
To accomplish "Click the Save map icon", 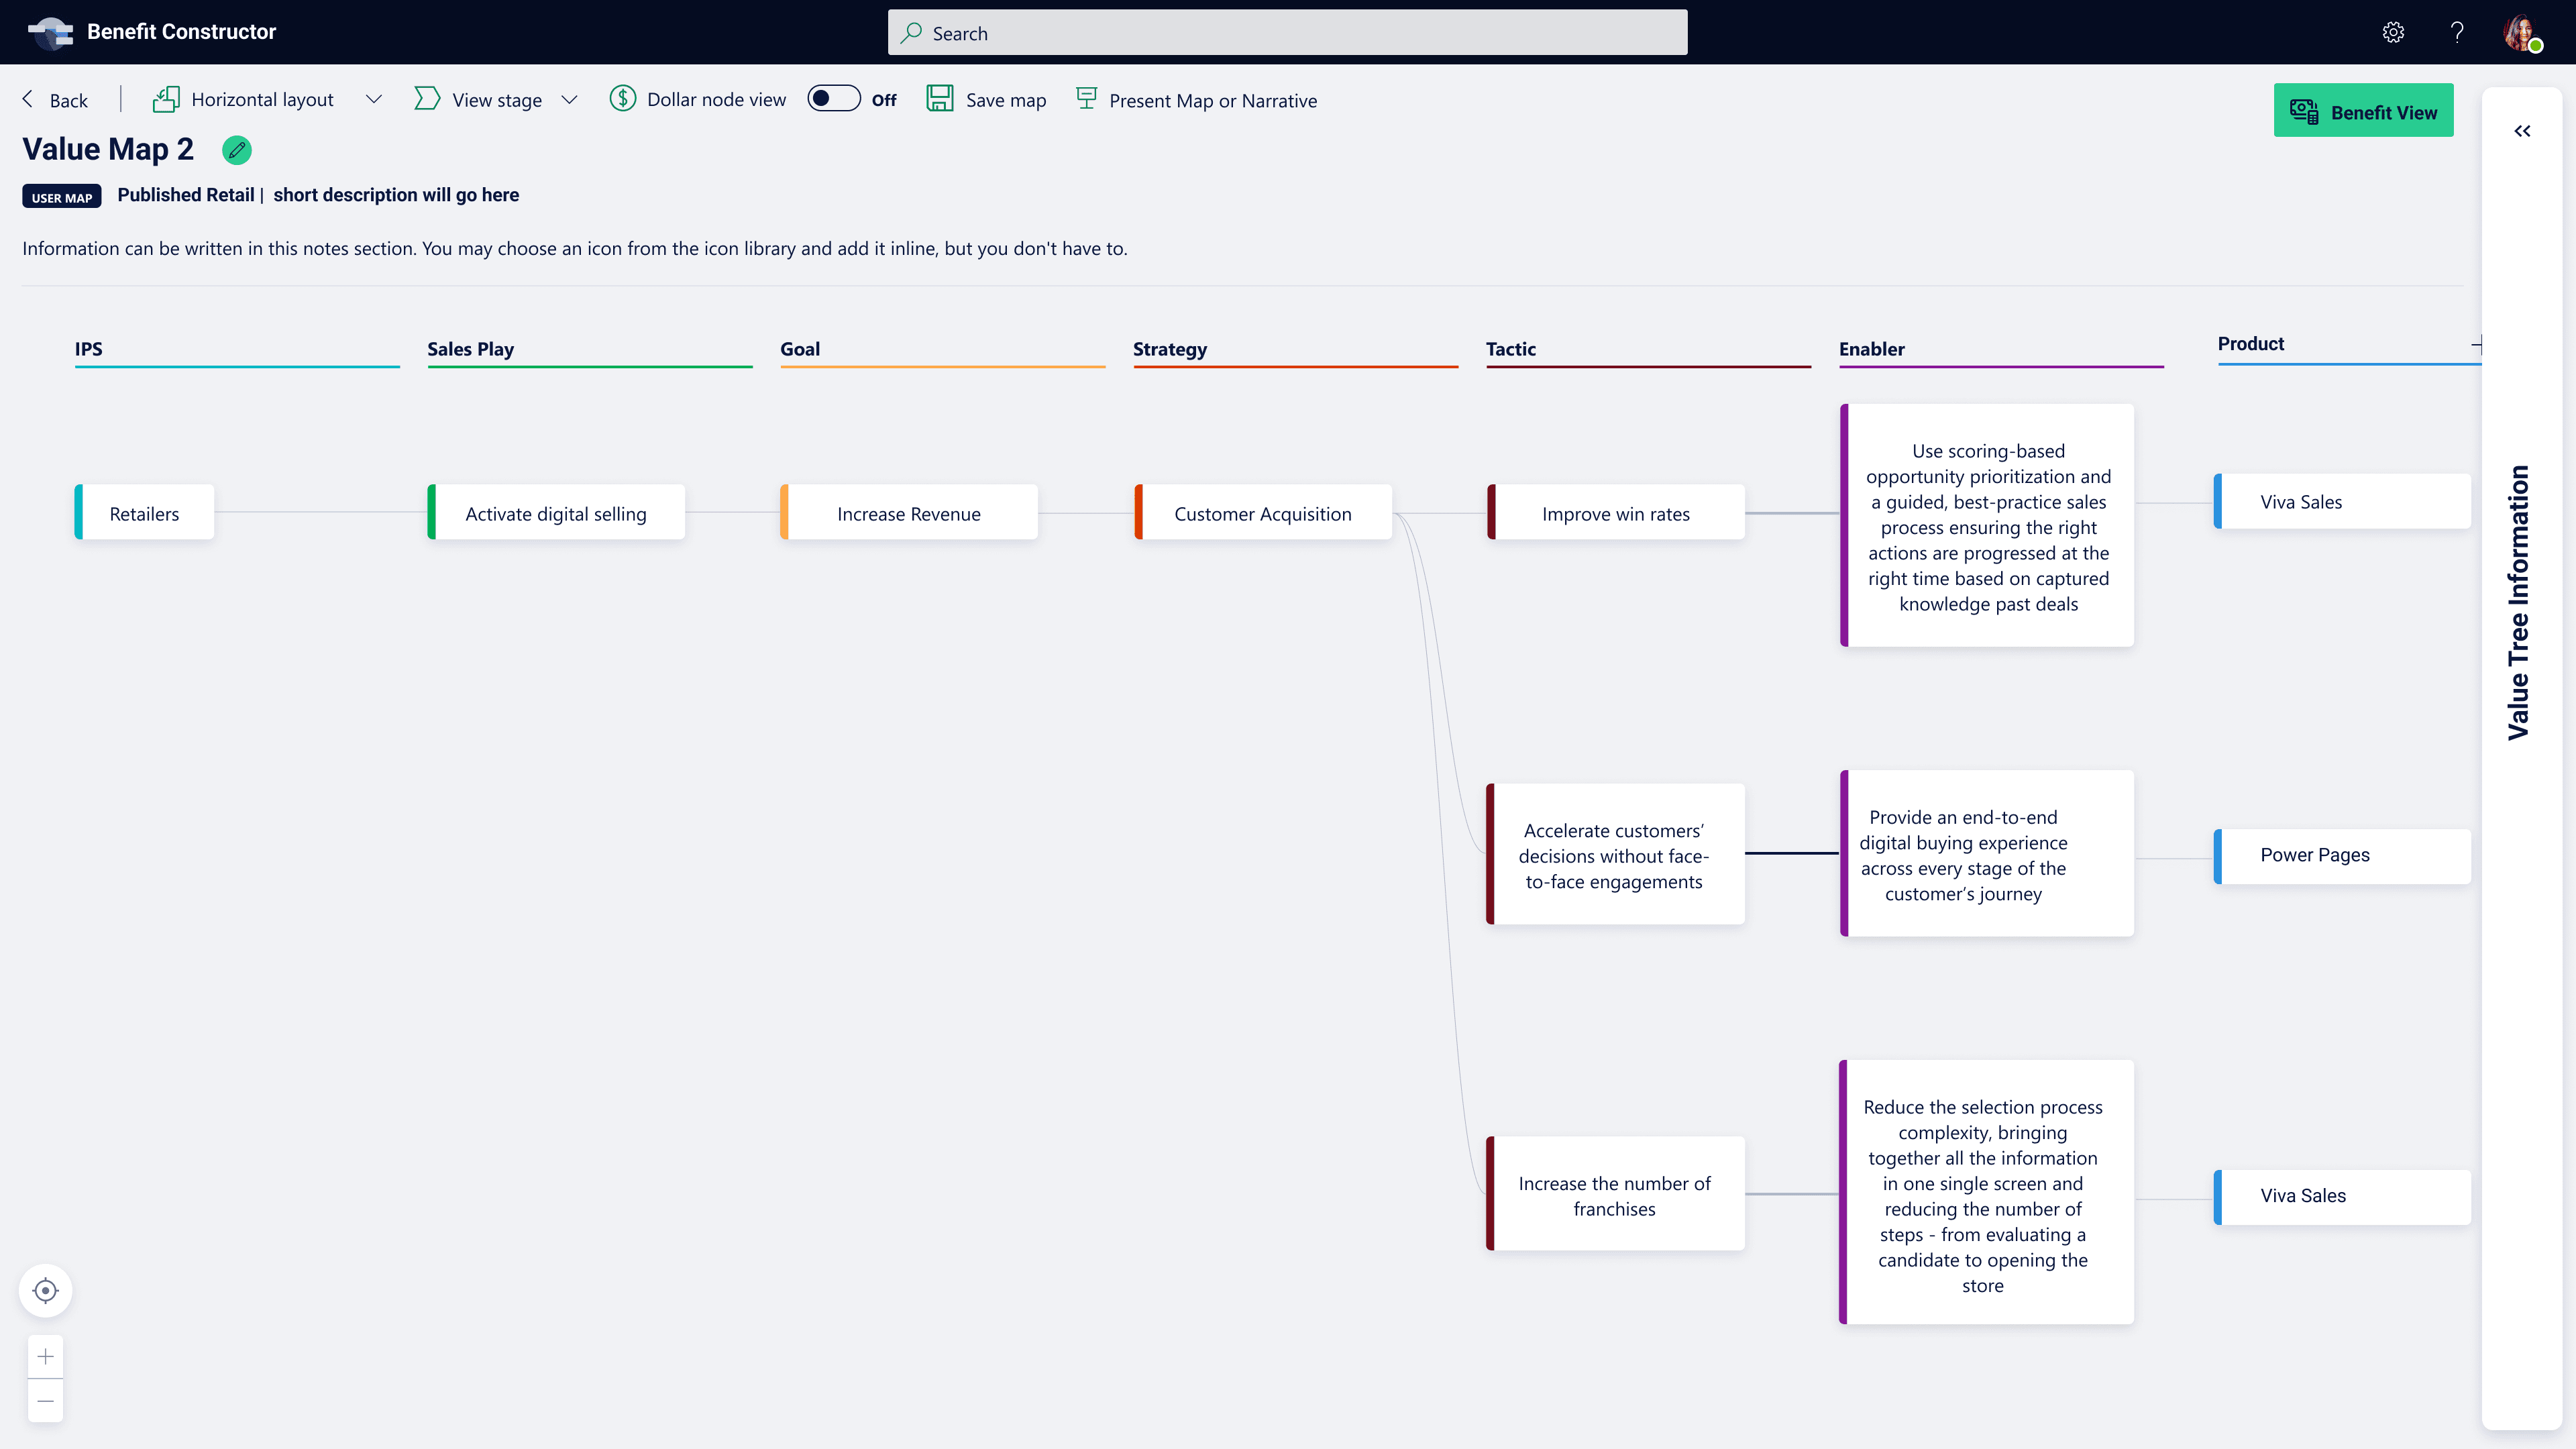I will (x=939, y=99).
